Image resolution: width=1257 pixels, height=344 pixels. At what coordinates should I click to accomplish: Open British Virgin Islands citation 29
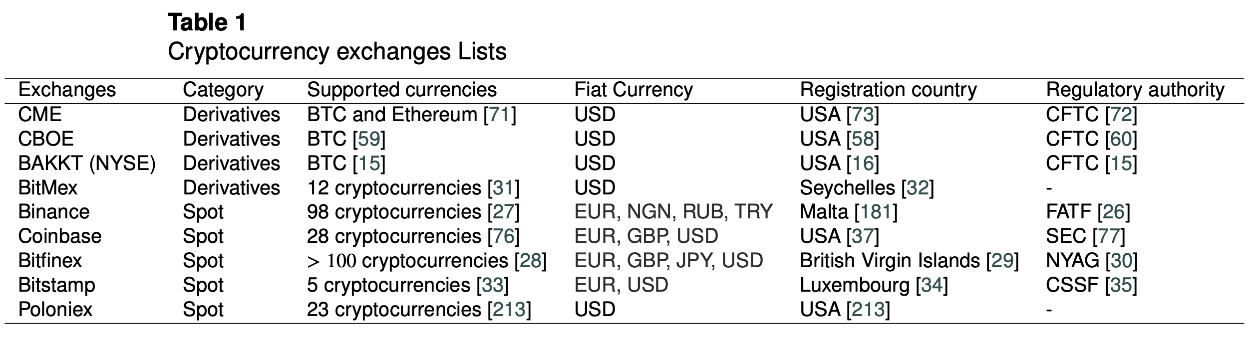[x=1002, y=261]
